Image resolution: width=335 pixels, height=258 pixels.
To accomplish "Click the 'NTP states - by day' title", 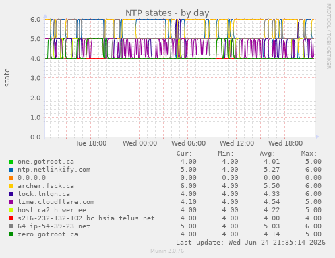I will coord(167,13).
